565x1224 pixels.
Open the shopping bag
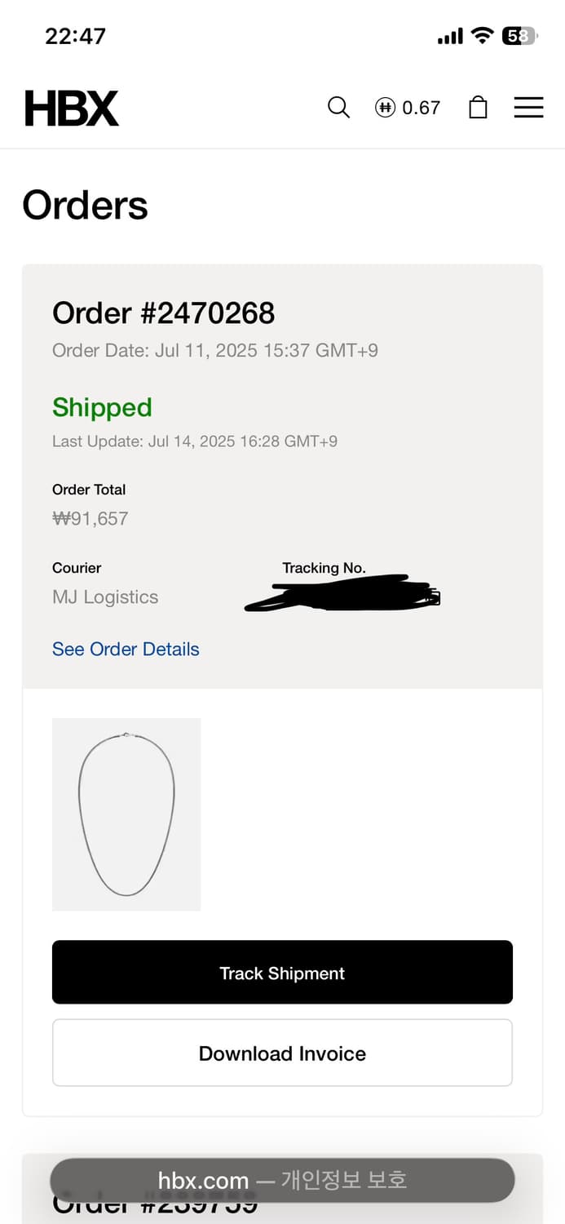pos(478,108)
